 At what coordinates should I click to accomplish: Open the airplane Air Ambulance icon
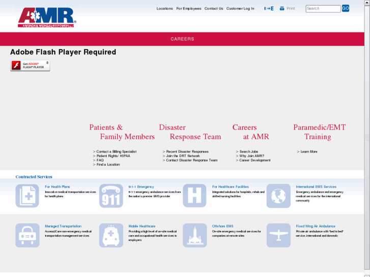[x=278, y=235]
